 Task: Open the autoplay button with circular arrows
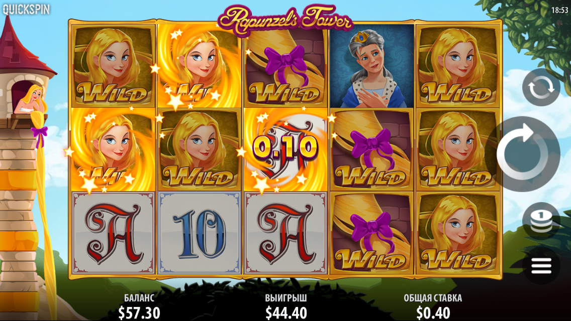click(x=541, y=87)
